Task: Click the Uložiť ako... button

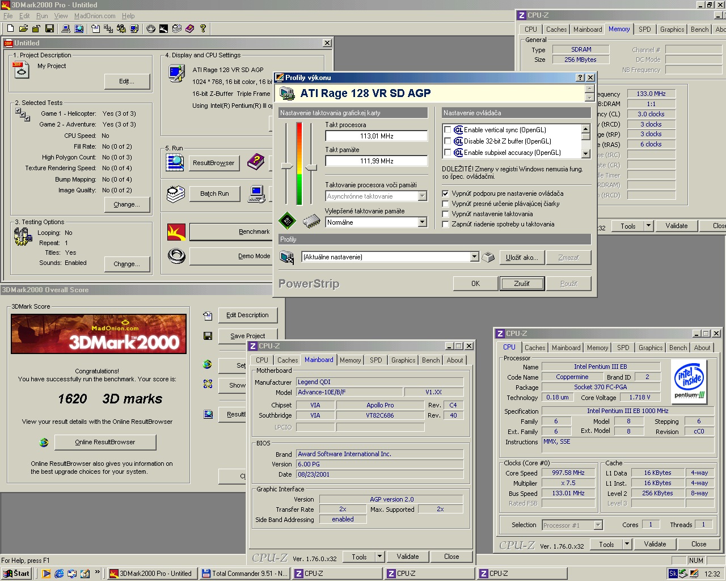Action: (x=522, y=258)
